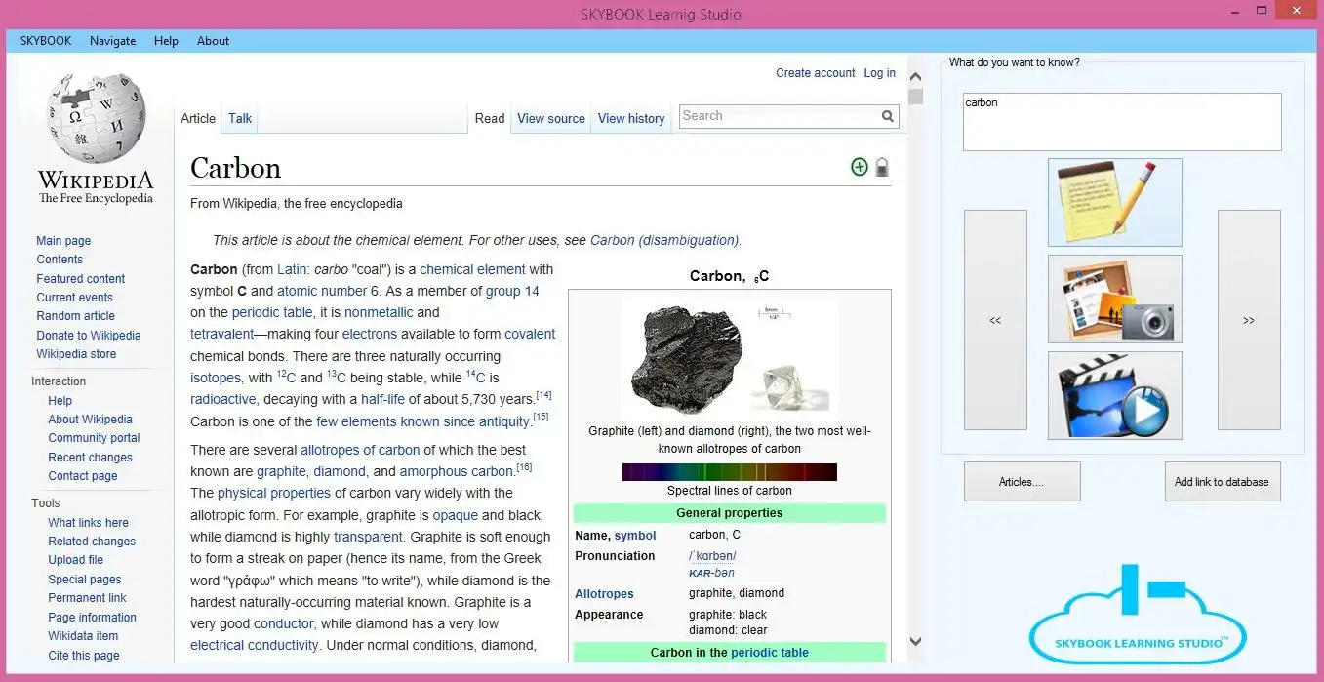Click the search magnifier icon in Wikipedia

pyautogui.click(x=887, y=116)
